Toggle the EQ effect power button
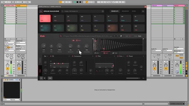 click(51, 56)
